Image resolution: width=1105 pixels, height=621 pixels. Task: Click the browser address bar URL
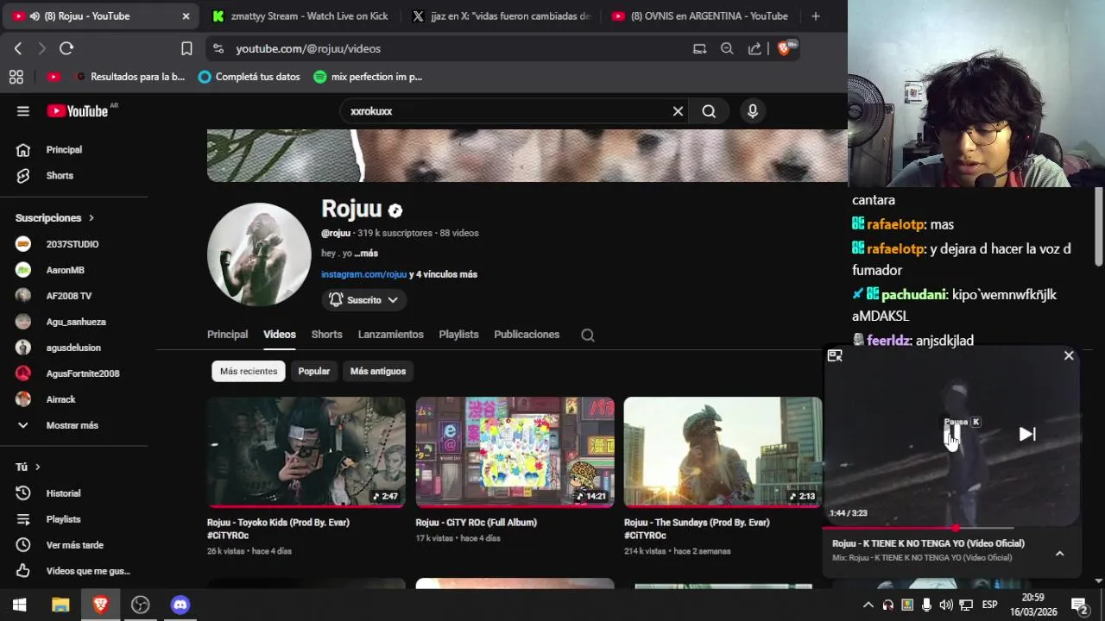tap(308, 49)
